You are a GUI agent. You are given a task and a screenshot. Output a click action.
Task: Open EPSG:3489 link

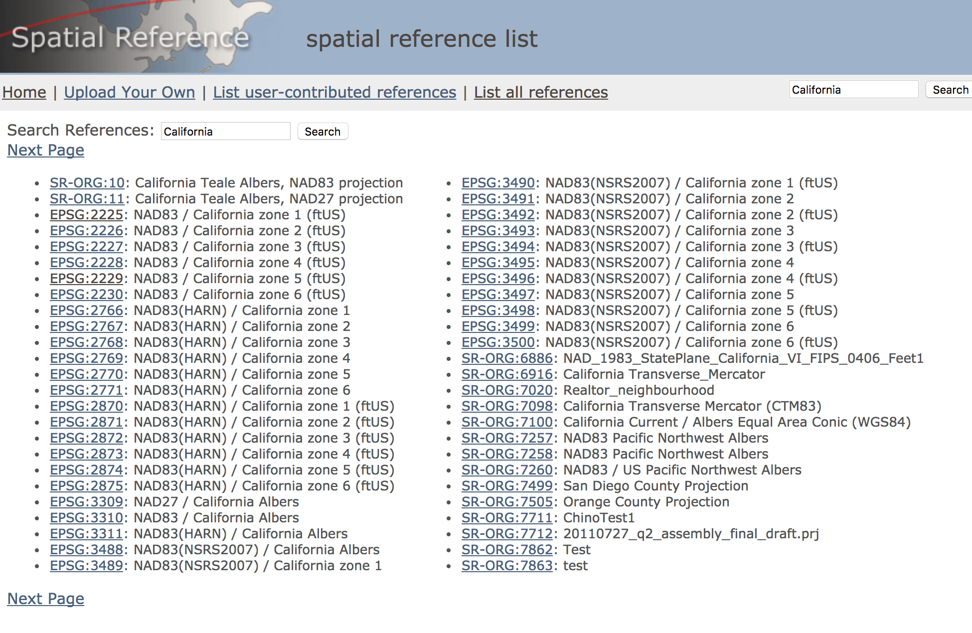[87, 566]
